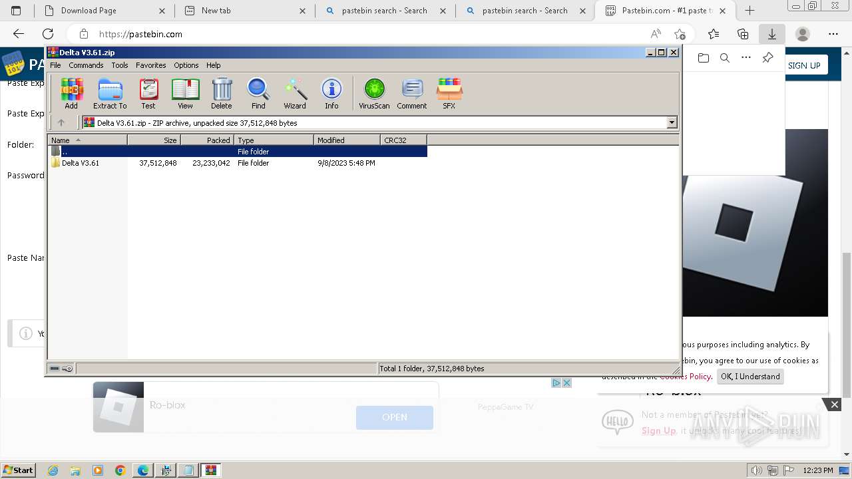This screenshot has height=479, width=852.
Task: Click the 23,233,042 packed size cell
Action: pyautogui.click(x=211, y=163)
